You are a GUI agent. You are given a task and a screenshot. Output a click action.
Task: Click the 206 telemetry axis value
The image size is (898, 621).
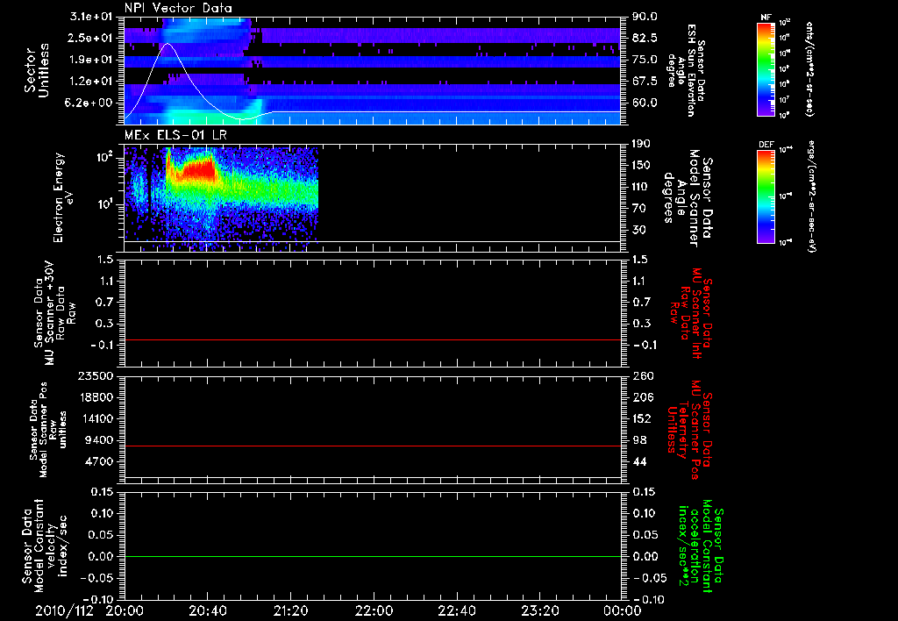click(641, 397)
